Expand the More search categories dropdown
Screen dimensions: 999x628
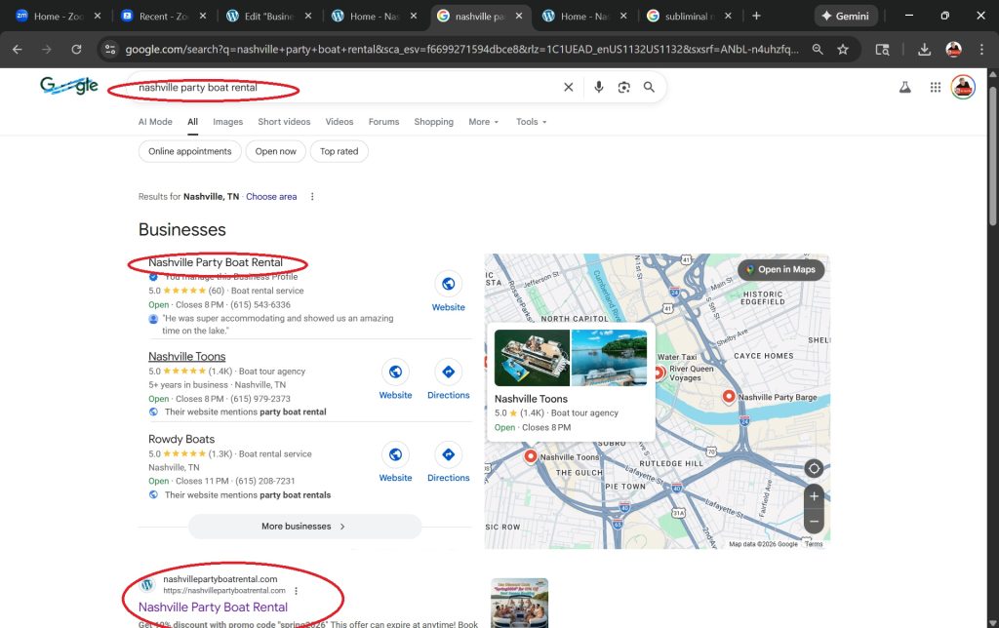483,122
